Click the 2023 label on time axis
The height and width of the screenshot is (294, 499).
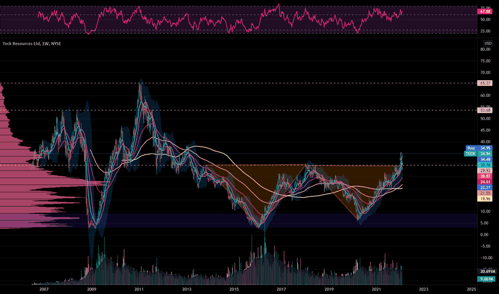(424, 289)
